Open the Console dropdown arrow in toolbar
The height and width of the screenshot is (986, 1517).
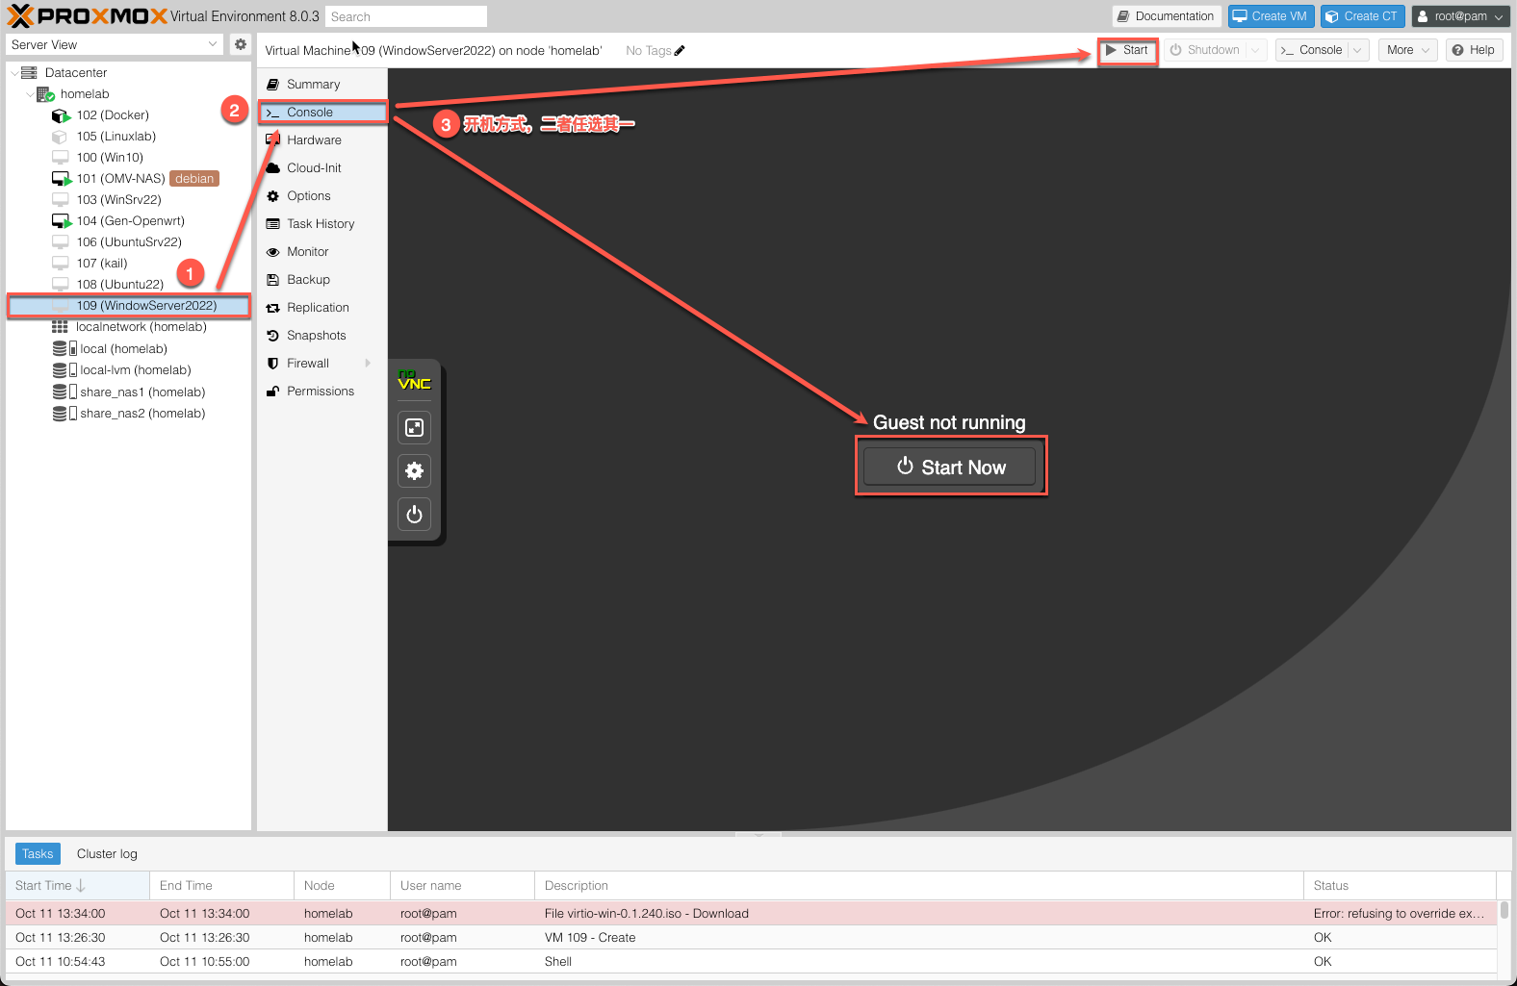pos(1357,50)
